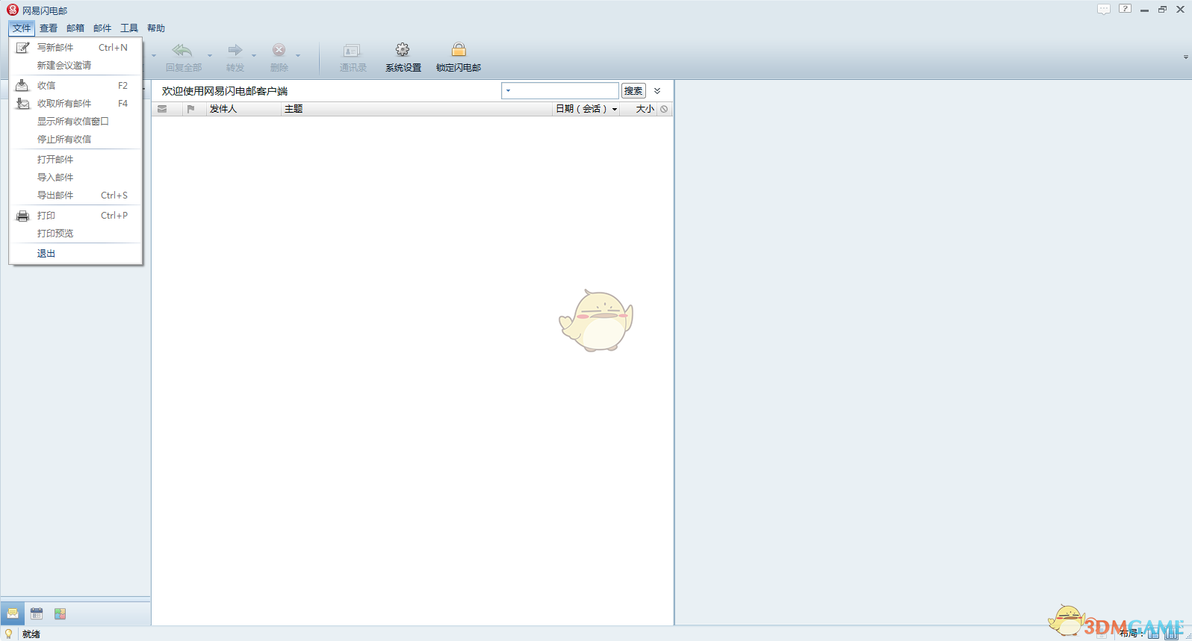Screen dimensions: 1192x641
Task: Expand the 删除 dropdown arrow
Action: [x=298, y=56]
